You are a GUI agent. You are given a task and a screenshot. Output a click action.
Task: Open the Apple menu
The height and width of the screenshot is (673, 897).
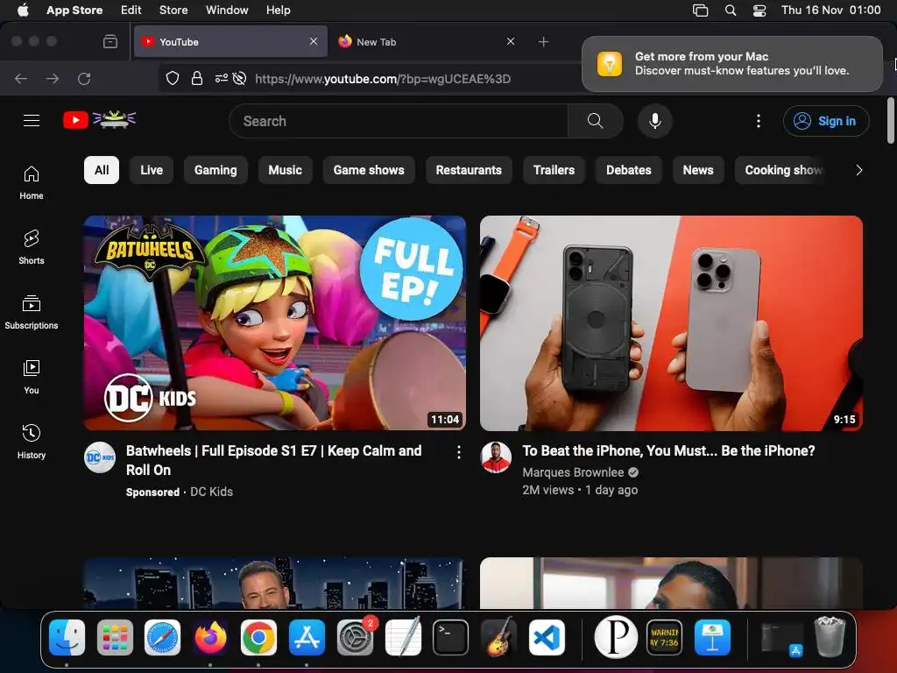click(23, 10)
